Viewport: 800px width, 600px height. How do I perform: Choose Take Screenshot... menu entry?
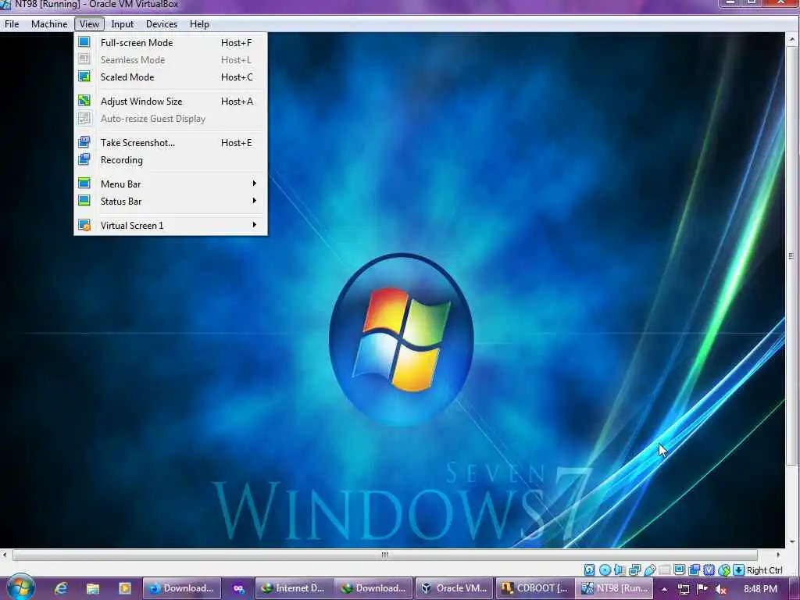170,143
